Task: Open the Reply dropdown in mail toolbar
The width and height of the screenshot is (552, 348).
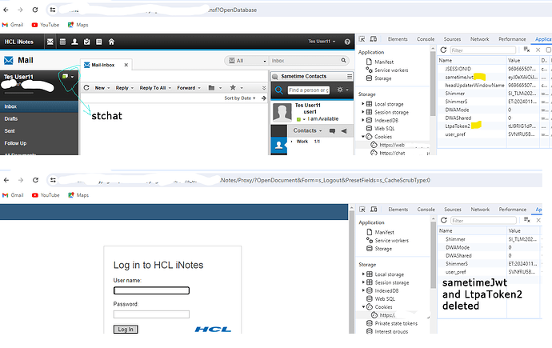Action: (125, 88)
